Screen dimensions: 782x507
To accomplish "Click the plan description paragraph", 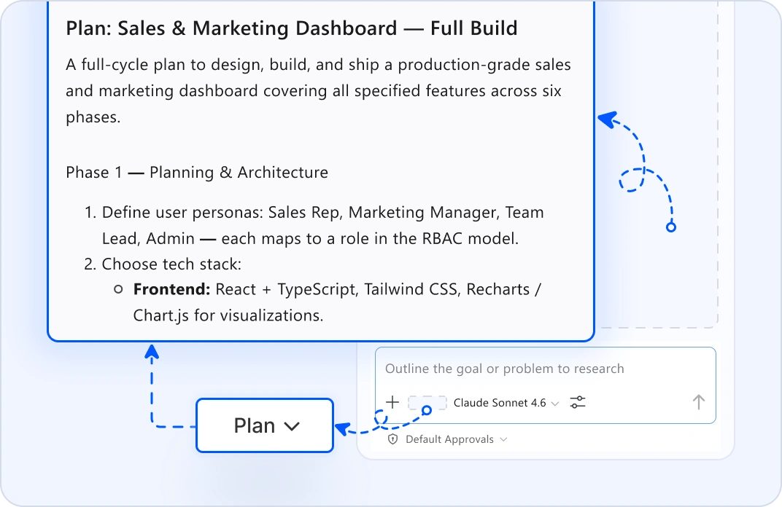I will [x=318, y=90].
